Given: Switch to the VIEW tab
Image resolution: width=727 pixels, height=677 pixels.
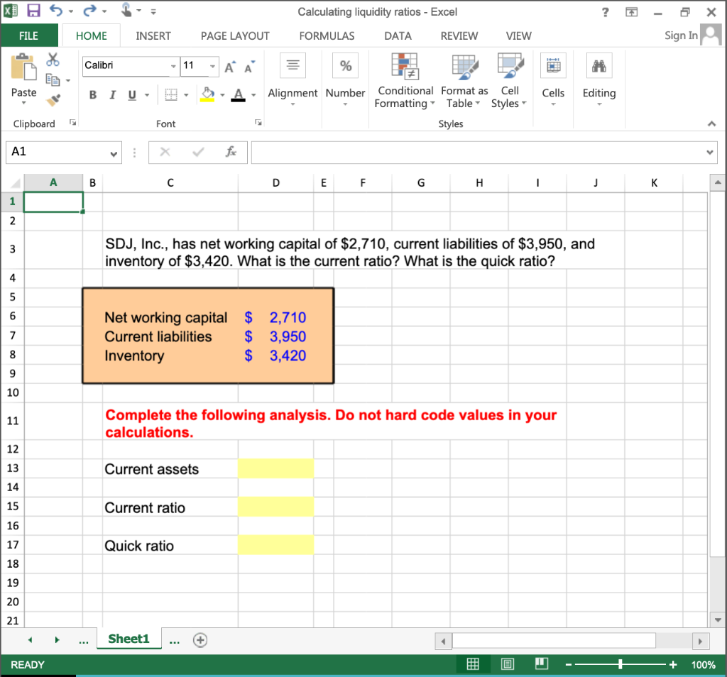Looking at the screenshot, I should [x=518, y=35].
